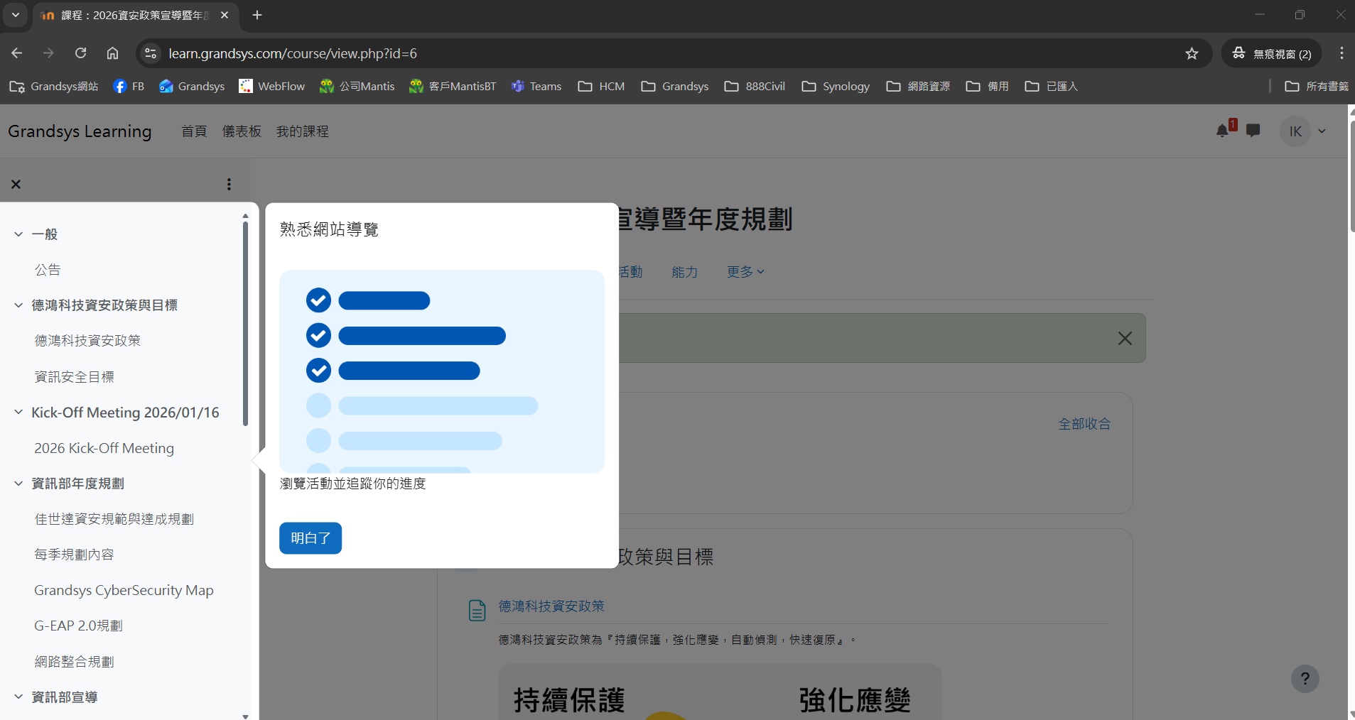
Task: Switch to the 能力 tab
Action: 684,271
